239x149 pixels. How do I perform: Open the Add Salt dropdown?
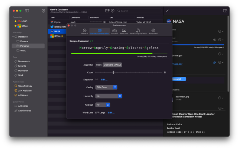(103, 105)
